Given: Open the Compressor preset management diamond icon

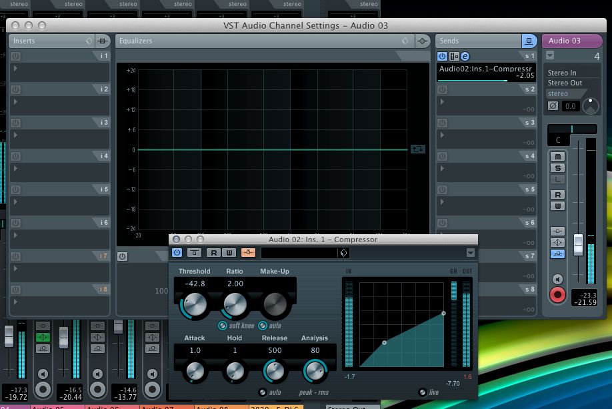Looking at the screenshot, I should pos(343,253).
